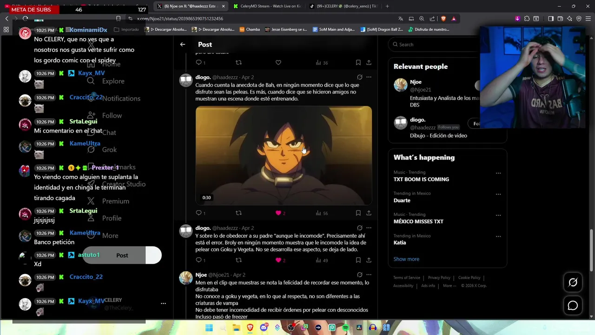The image size is (595, 335).
Task: Open floating Grok button at bottom right
Action: pyautogui.click(x=573, y=282)
